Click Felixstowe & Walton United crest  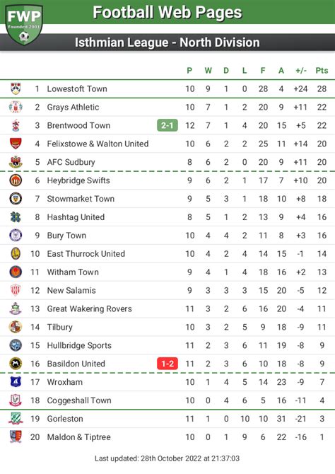16,144
